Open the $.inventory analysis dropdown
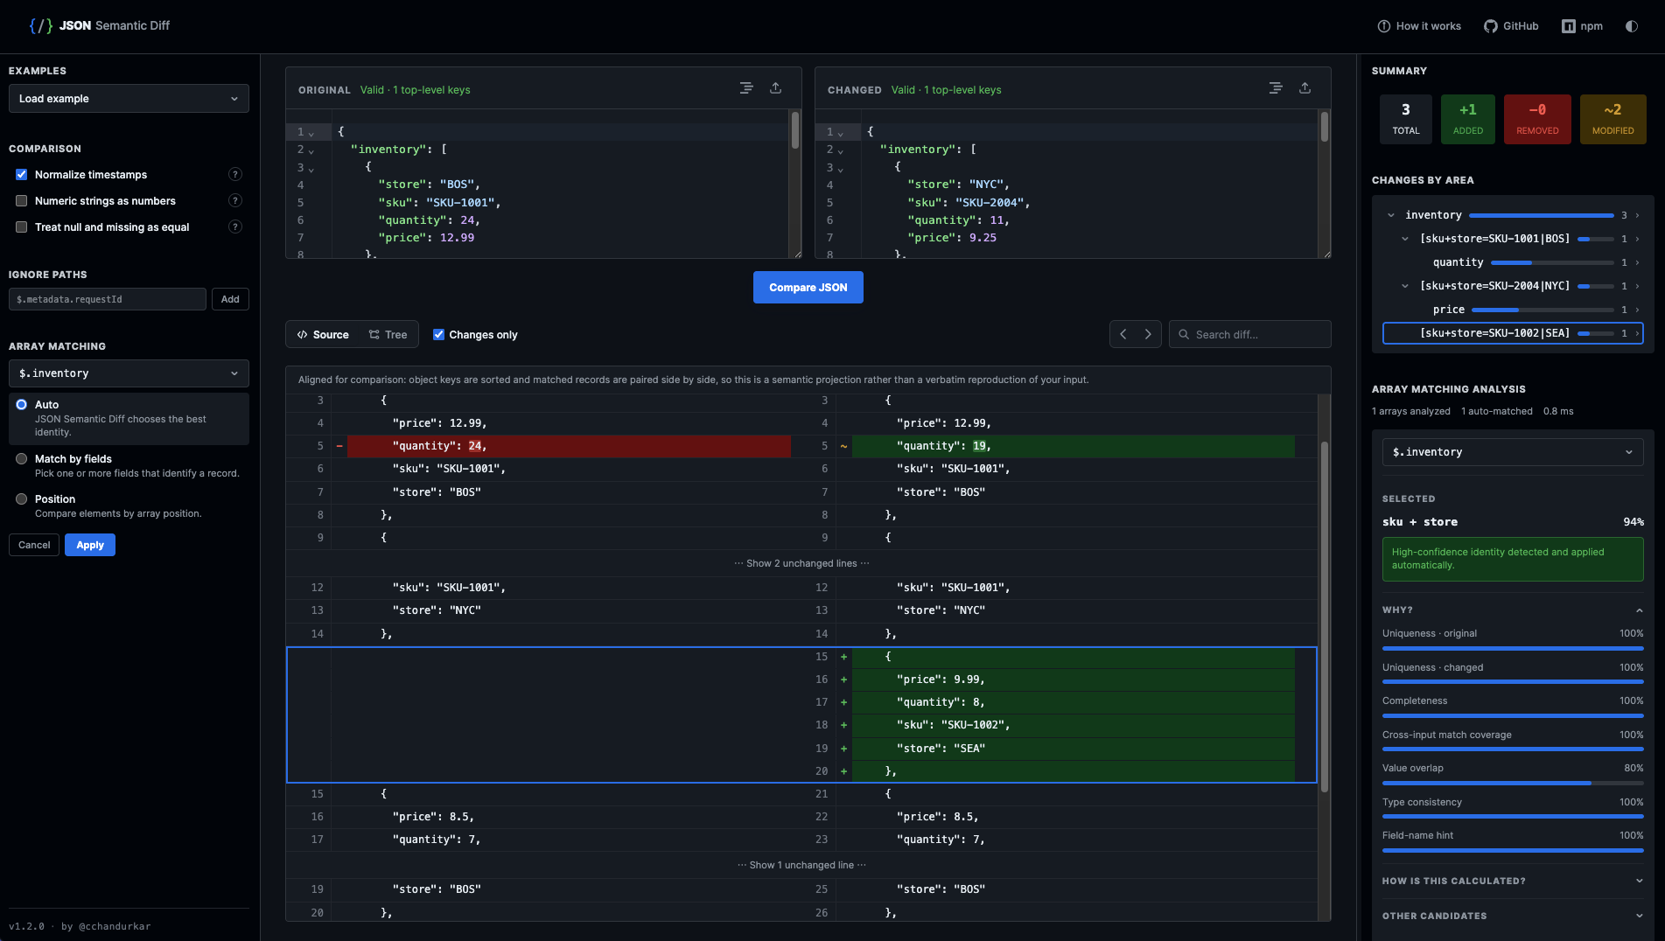The width and height of the screenshot is (1665, 941). (1513, 452)
